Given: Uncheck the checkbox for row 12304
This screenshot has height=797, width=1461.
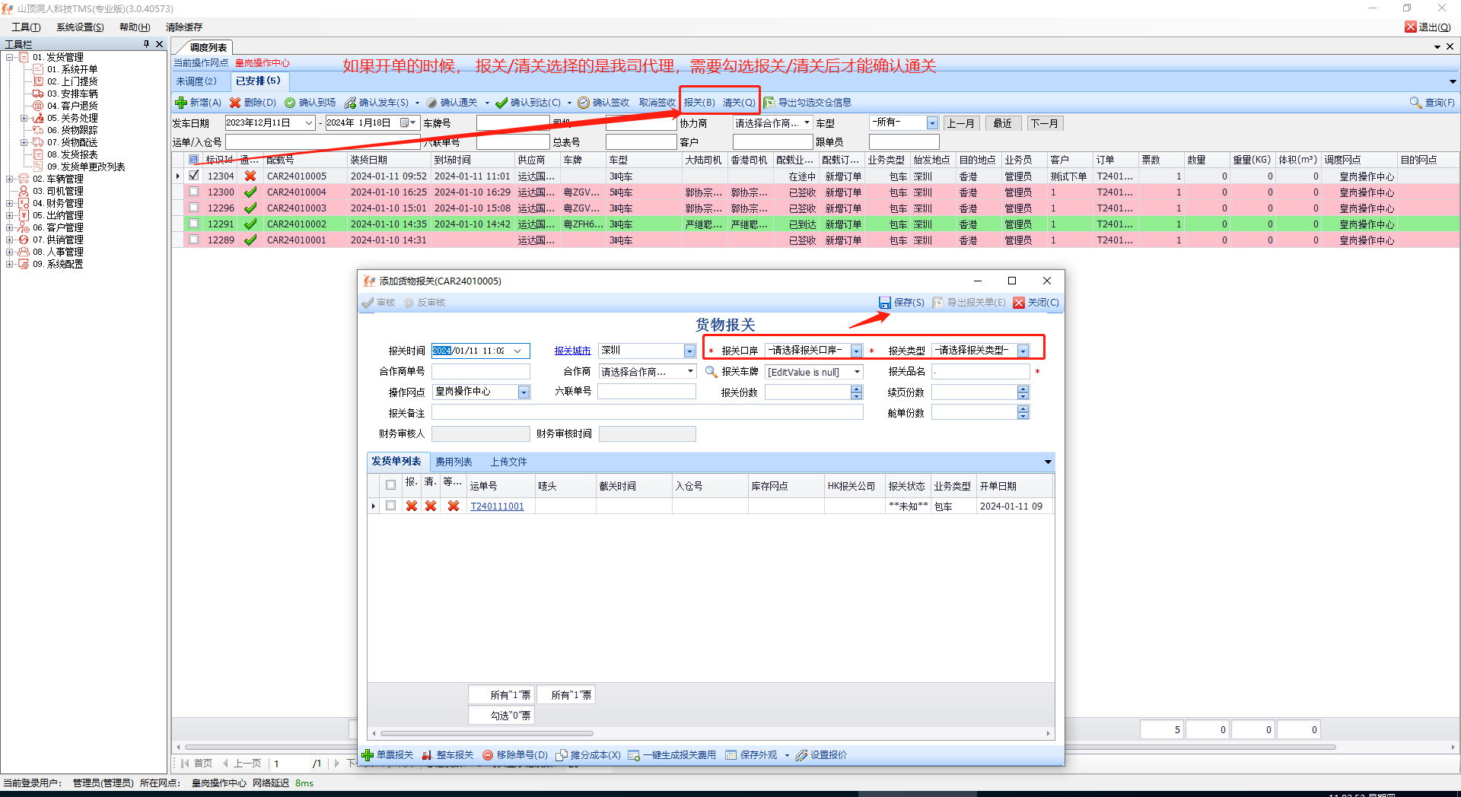Looking at the screenshot, I should tap(194, 176).
